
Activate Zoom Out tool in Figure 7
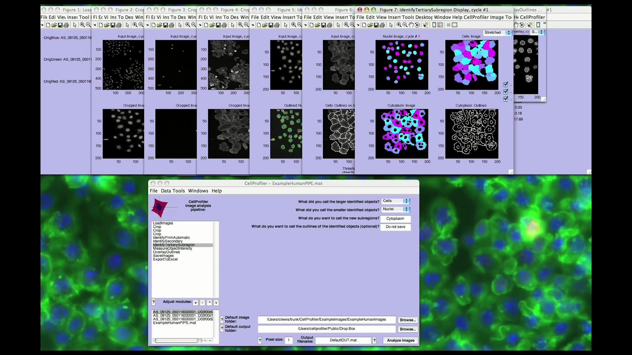click(x=405, y=25)
